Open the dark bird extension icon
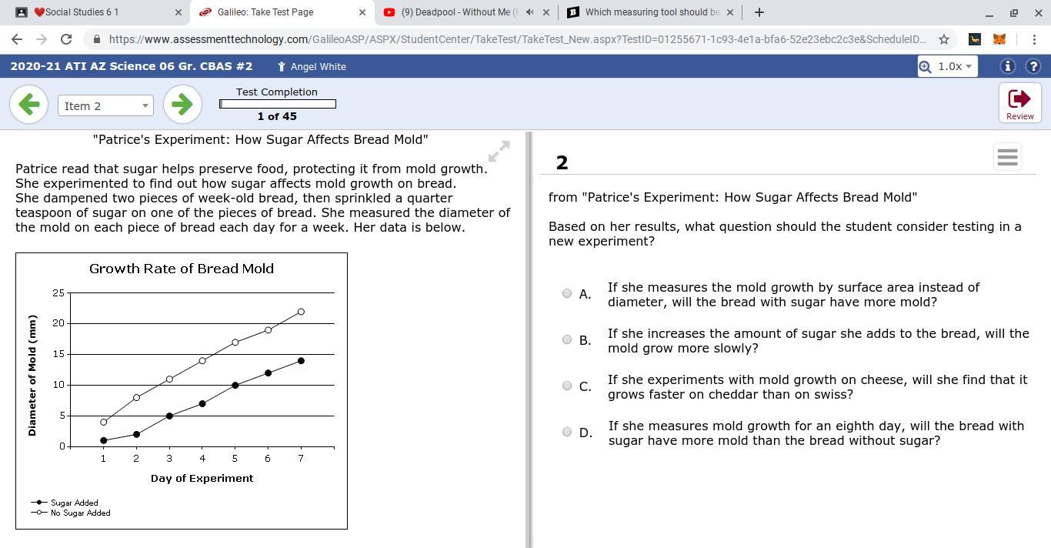Screen dimensions: 1051x548 [974, 39]
